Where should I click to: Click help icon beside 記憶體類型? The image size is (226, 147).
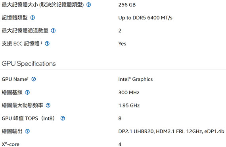33,18
